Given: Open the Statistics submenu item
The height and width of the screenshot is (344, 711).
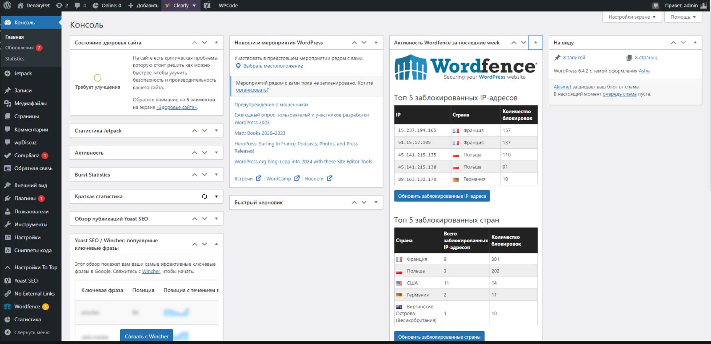Looking at the screenshot, I should [15, 59].
